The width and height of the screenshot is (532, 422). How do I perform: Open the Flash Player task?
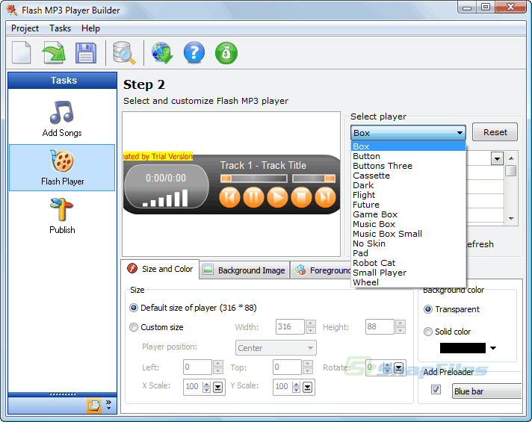click(x=62, y=167)
